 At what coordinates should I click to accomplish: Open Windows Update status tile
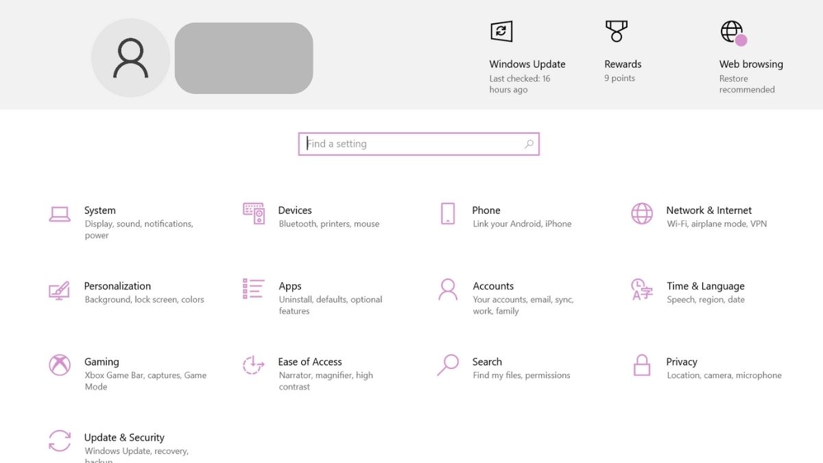[x=527, y=64]
